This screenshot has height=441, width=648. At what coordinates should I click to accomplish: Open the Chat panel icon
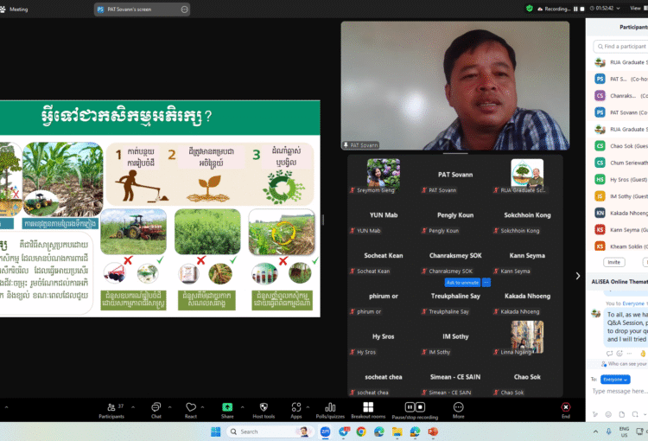coord(156,408)
